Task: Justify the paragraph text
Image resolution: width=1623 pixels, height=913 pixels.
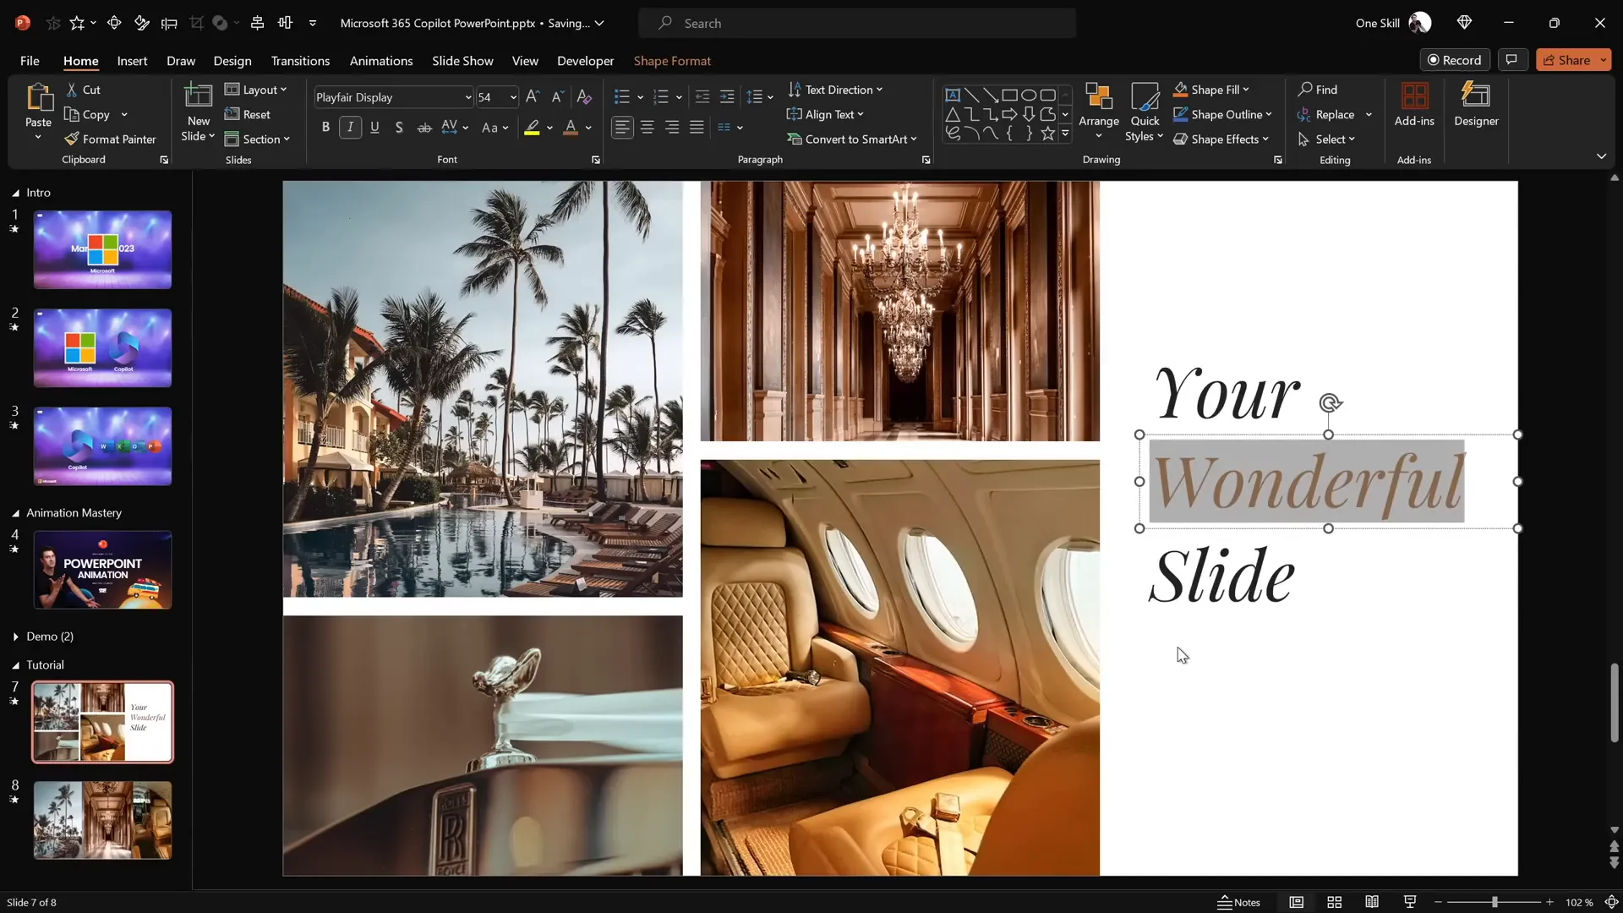Action: (697, 128)
